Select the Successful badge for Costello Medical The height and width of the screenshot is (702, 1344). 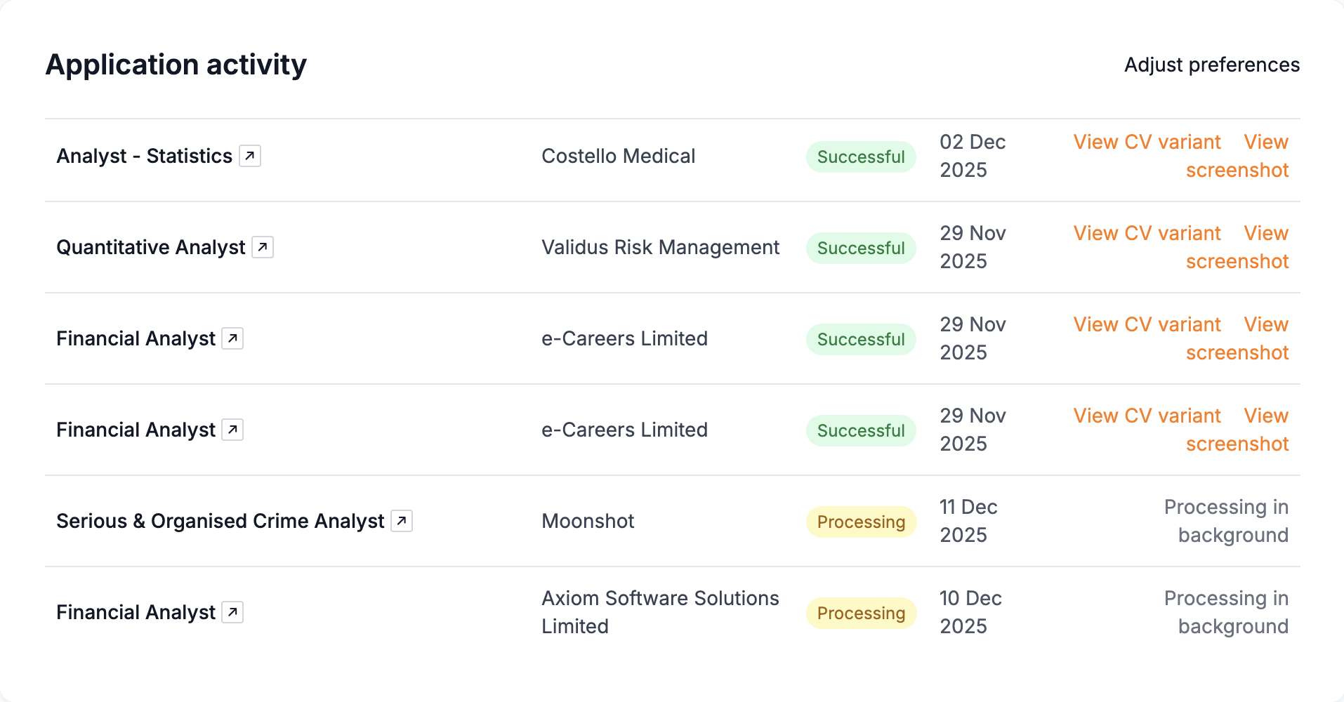click(861, 157)
